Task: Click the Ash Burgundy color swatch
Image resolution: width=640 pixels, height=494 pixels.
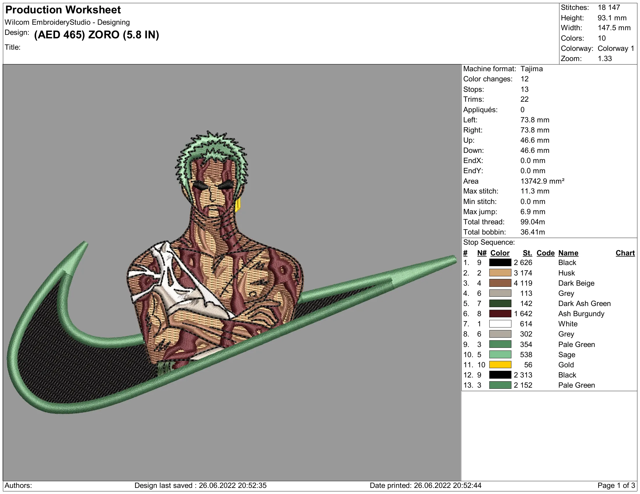Action: pos(500,314)
